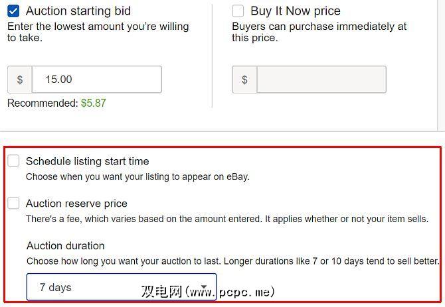Click the starting bid 15.00 input field
The image size is (445, 307).
point(96,80)
